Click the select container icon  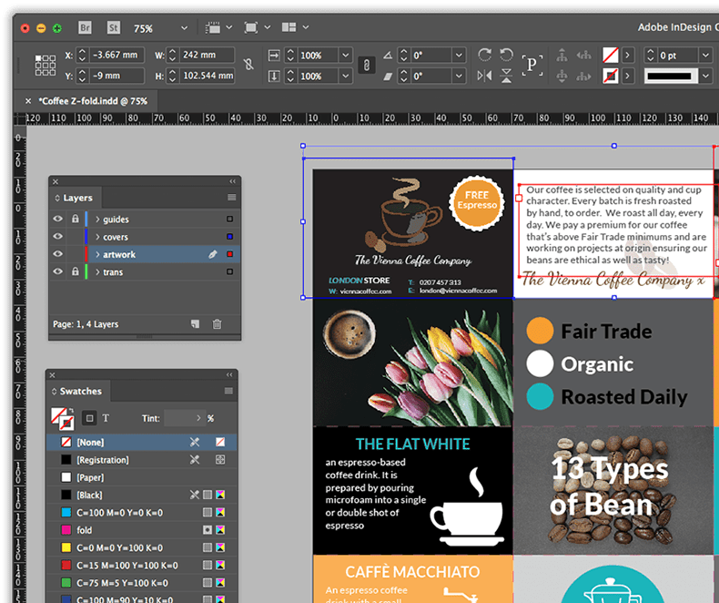tap(562, 55)
